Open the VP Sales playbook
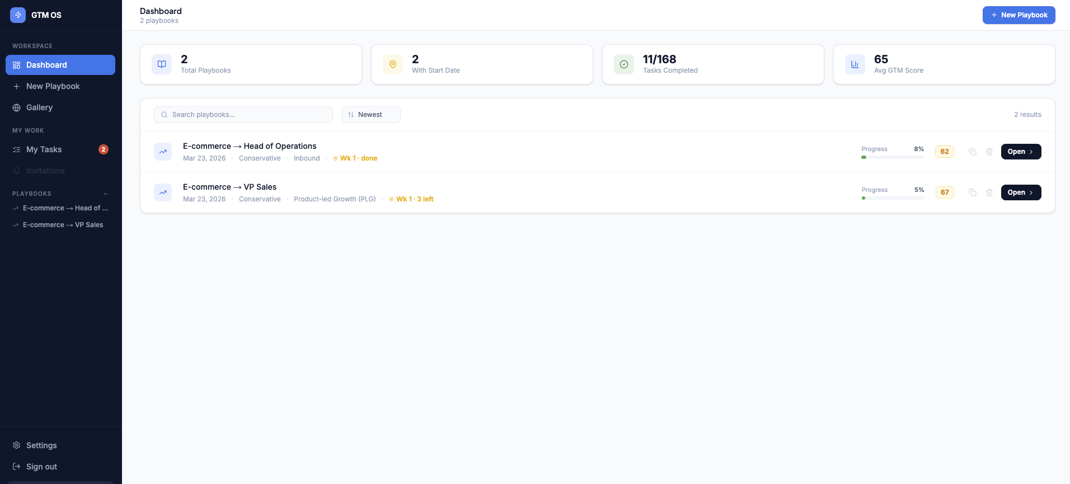The image size is (1070, 484). click(x=1021, y=192)
